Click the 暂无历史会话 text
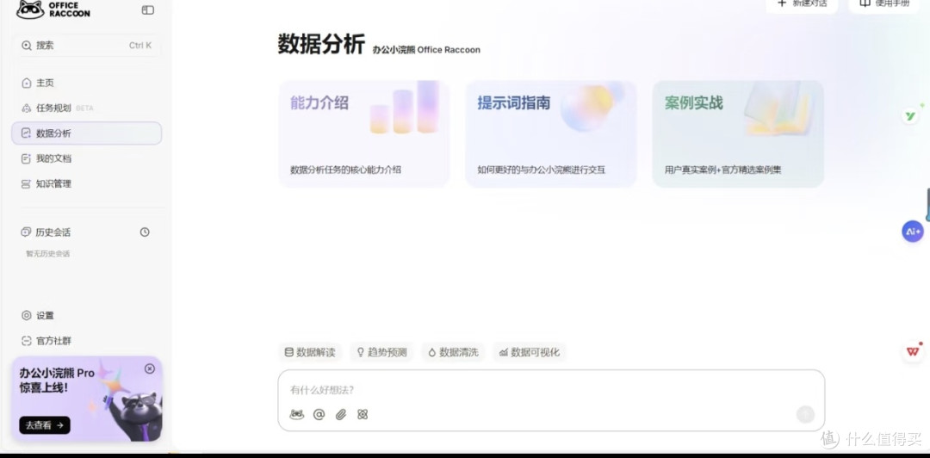This screenshot has height=458, width=930. pos(47,254)
